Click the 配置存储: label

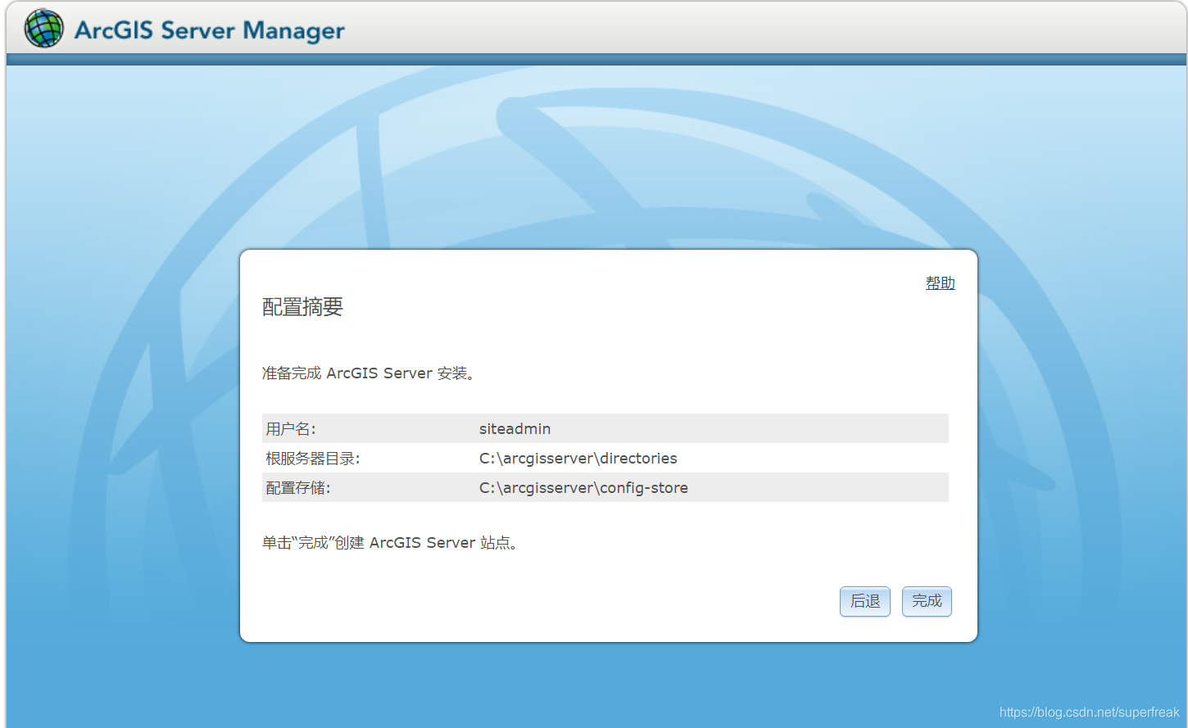point(298,487)
